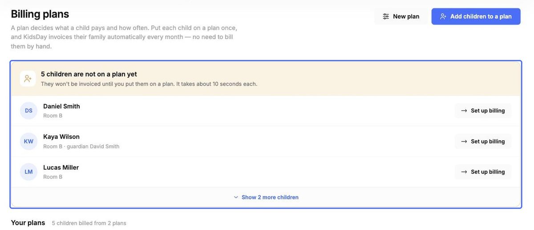Click the Lucas Miller name

pyautogui.click(x=61, y=167)
